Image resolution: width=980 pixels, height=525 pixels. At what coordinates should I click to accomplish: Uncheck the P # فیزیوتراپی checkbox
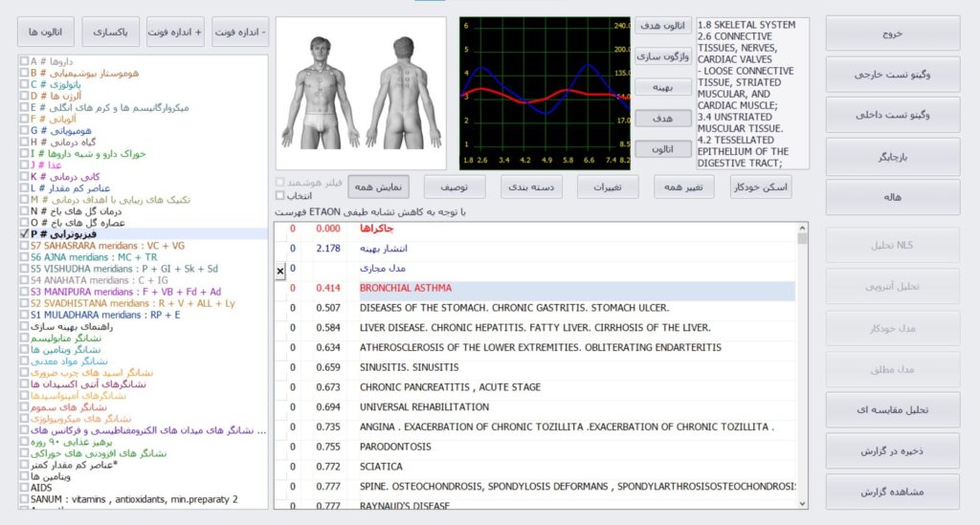click(x=24, y=233)
